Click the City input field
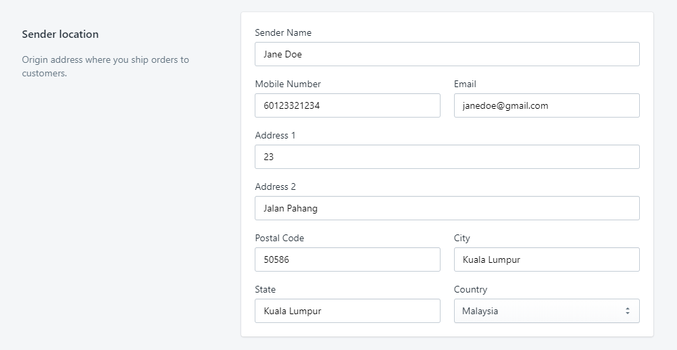Screen dimensions: 677x350 point(547,259)
